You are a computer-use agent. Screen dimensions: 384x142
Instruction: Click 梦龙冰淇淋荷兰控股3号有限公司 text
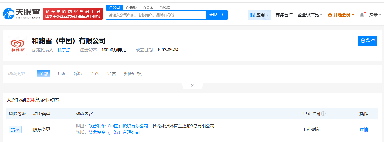pyautogui.click(x=183, y=126)
